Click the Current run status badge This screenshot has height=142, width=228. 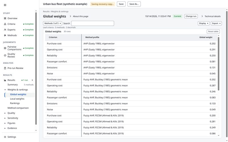pos(177,16)
